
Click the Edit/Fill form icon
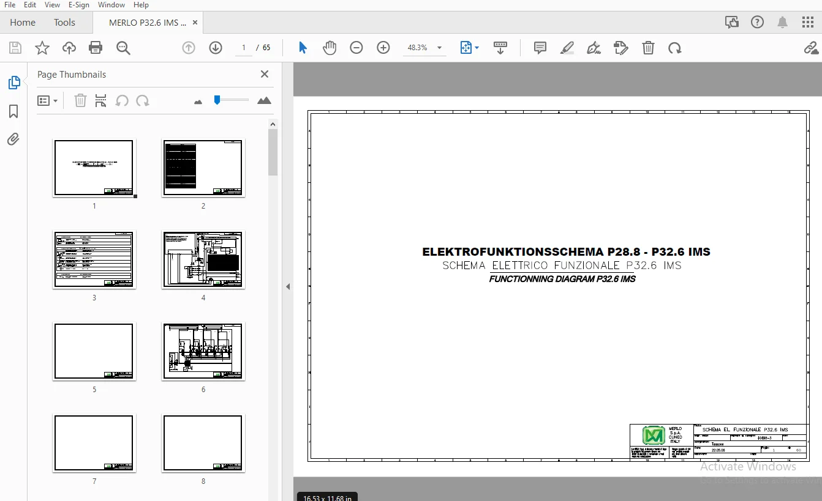coord(621,48)
